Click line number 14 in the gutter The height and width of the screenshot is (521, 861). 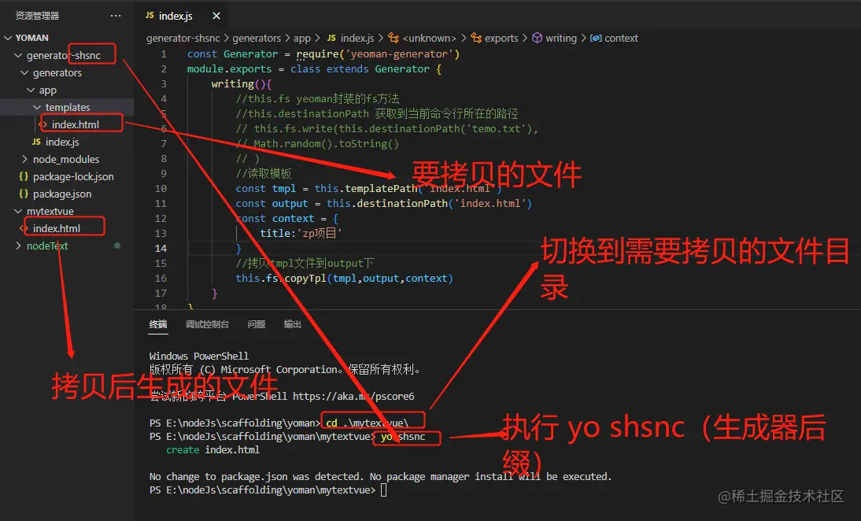161,248
